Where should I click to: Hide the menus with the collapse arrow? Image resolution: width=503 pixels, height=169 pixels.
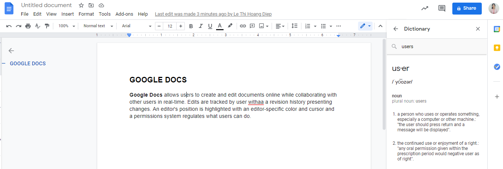[380, 26]
